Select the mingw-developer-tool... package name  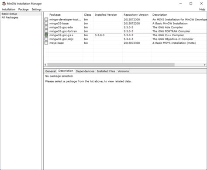(x=65, y=20)
